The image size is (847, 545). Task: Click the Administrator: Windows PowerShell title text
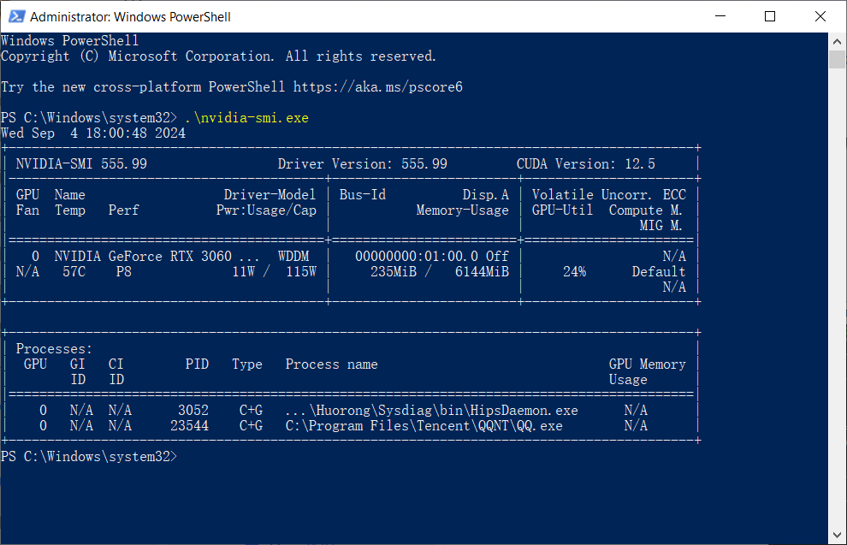(x=130, y=17)
